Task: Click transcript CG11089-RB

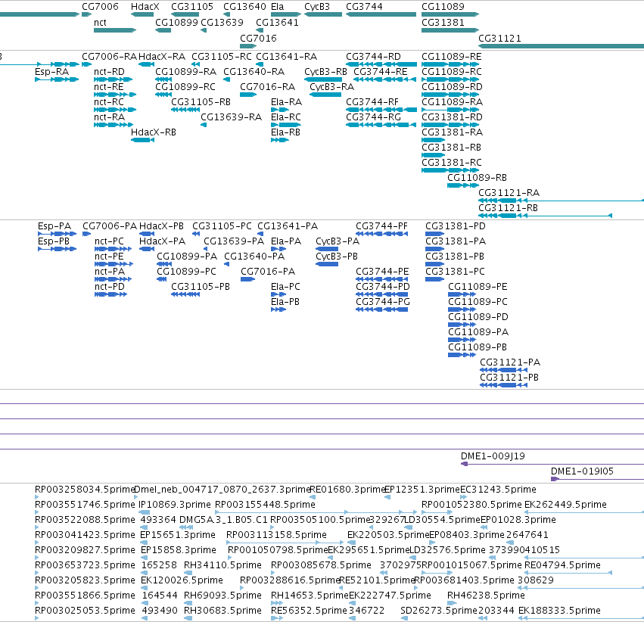Action: pos(477,177)
